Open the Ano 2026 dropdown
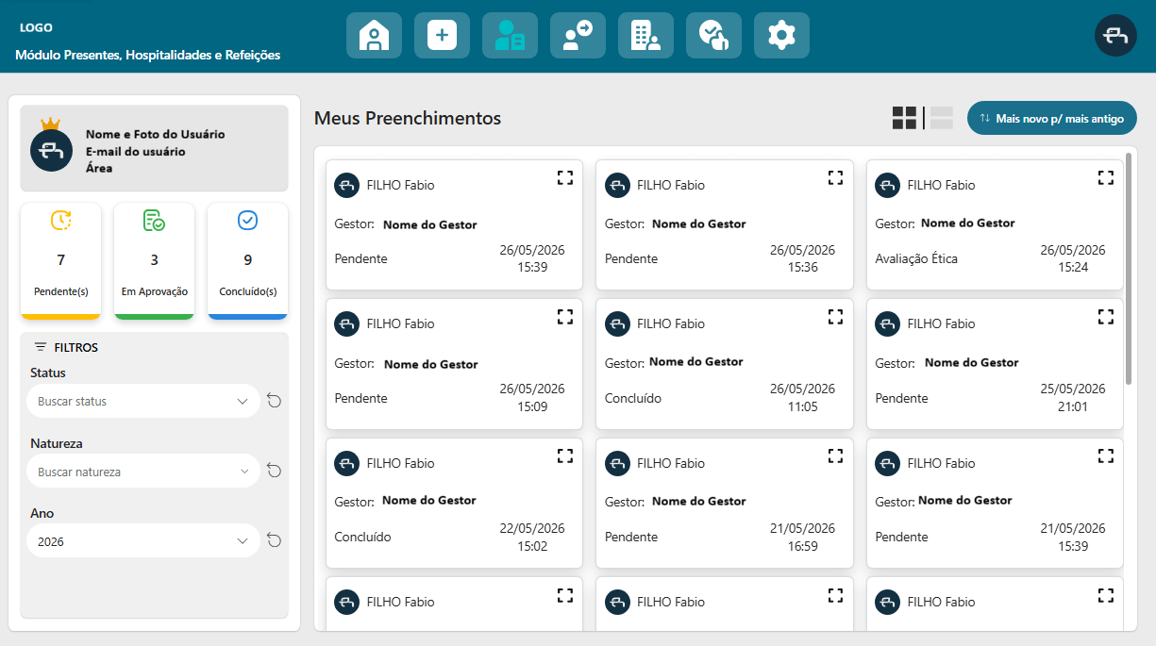 [x=143, y=541]
